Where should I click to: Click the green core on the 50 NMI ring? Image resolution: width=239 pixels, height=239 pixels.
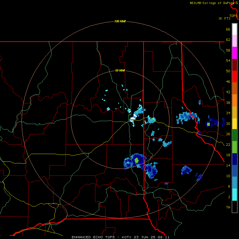(x=136, y=160)
